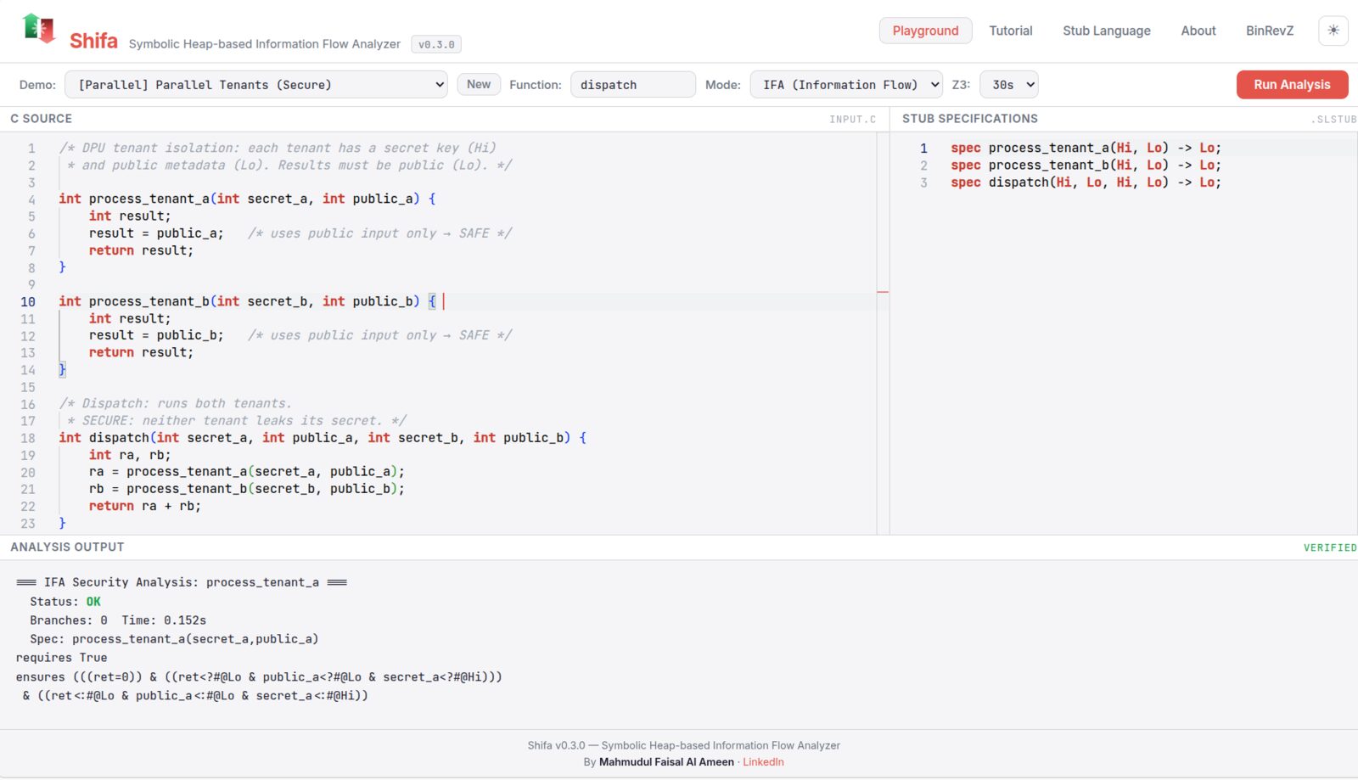Click the 'result = public_a;' code line

156,233
